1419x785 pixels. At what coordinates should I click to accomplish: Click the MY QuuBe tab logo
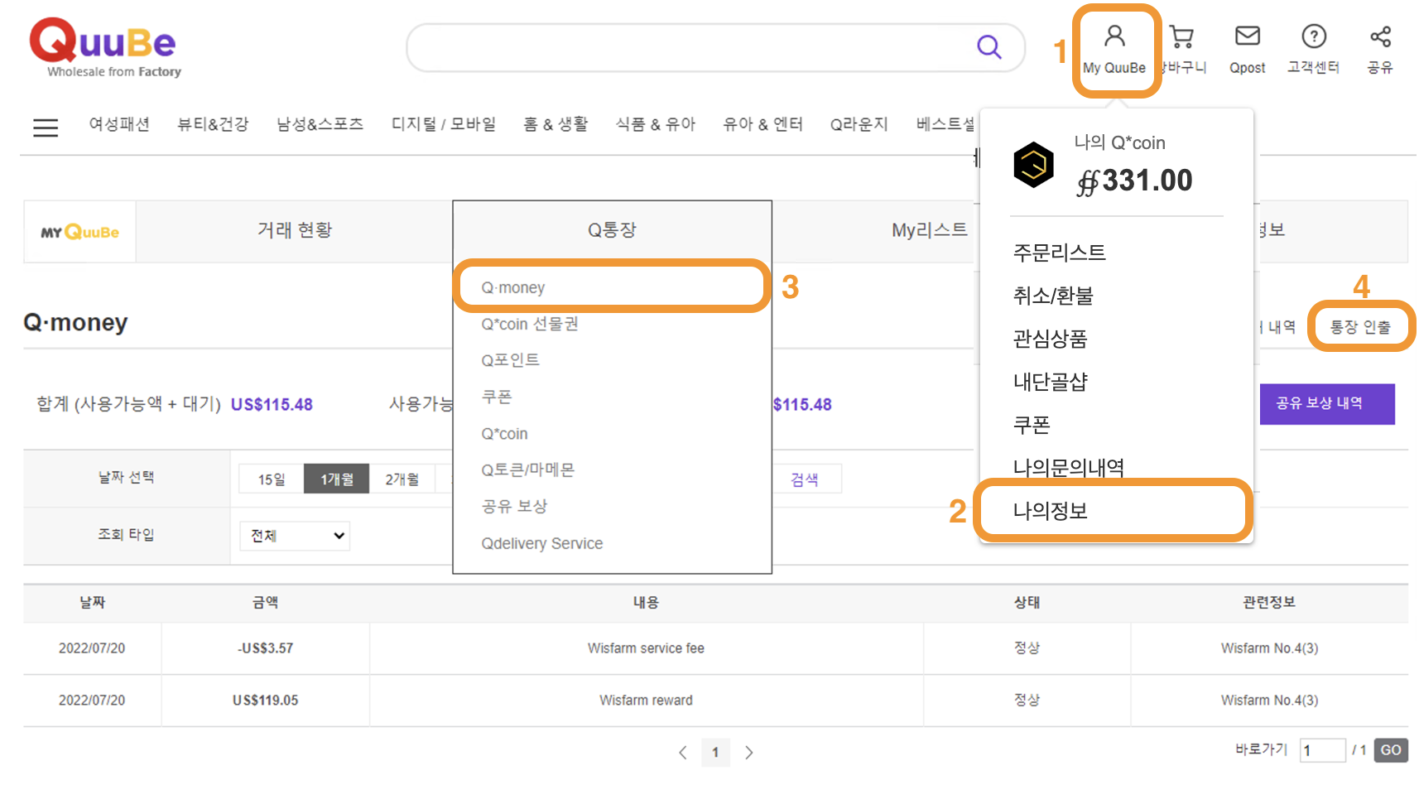coord(80,232)
